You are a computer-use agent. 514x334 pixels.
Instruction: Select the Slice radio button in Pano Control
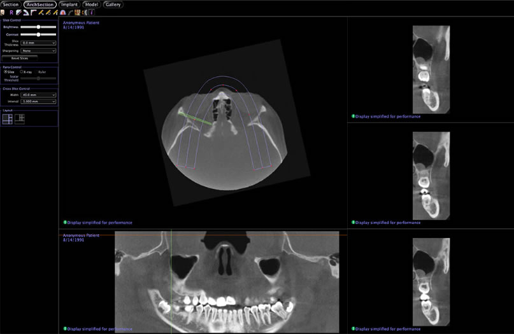[6, 72]
